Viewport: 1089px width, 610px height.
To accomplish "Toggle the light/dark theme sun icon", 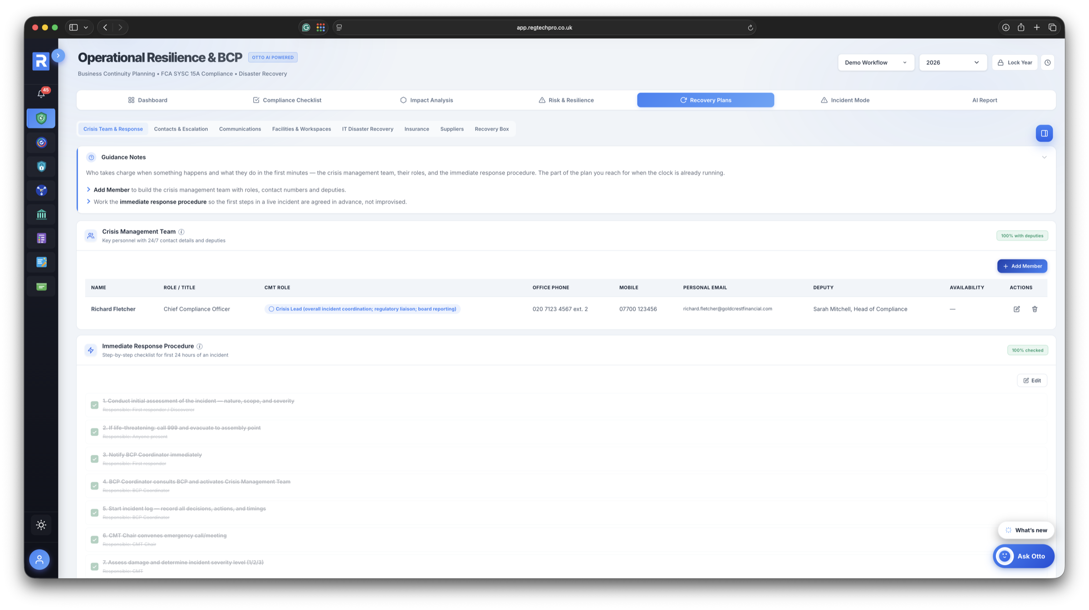I will tap(41, 525).
